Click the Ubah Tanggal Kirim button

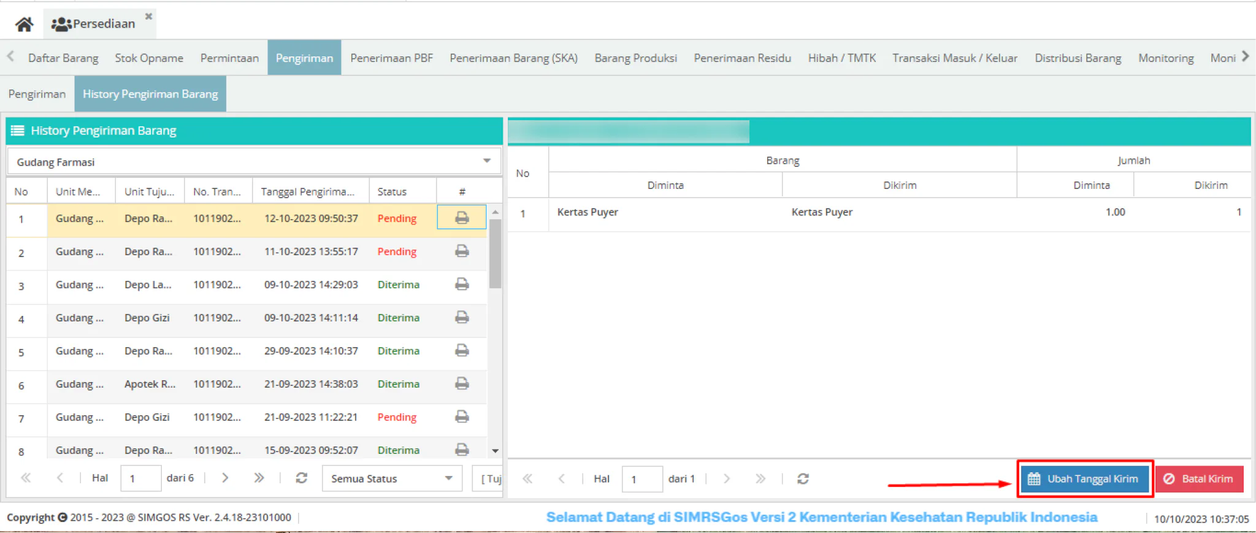pyautogui.click(x=1085, y=479)
